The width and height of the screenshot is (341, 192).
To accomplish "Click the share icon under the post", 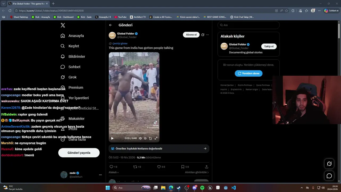I will click(206, 167).
